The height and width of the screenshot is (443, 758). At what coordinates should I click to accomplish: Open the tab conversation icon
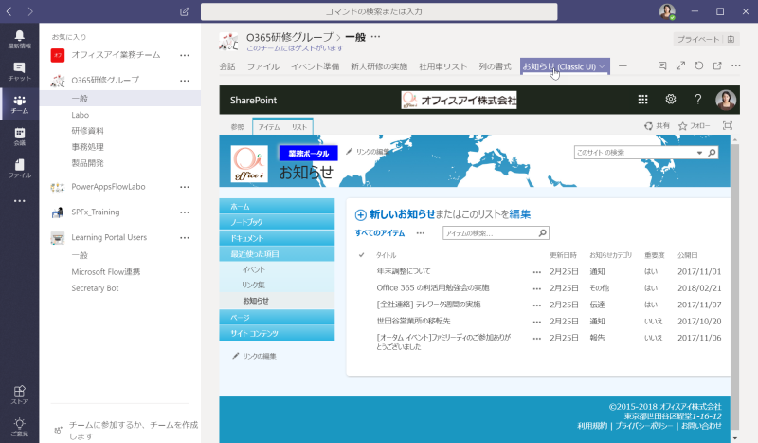click(662, 65)
